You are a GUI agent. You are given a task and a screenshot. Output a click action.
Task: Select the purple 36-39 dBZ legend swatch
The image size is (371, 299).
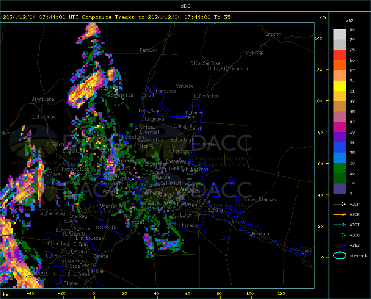[x=340, y=137]
